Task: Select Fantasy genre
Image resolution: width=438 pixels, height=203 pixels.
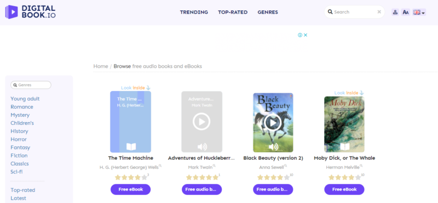Action: click(20, 147)
